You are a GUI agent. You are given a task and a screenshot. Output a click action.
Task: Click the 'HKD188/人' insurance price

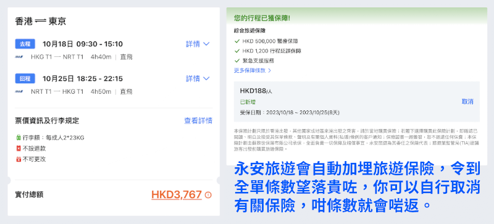[x=256, y=91]
